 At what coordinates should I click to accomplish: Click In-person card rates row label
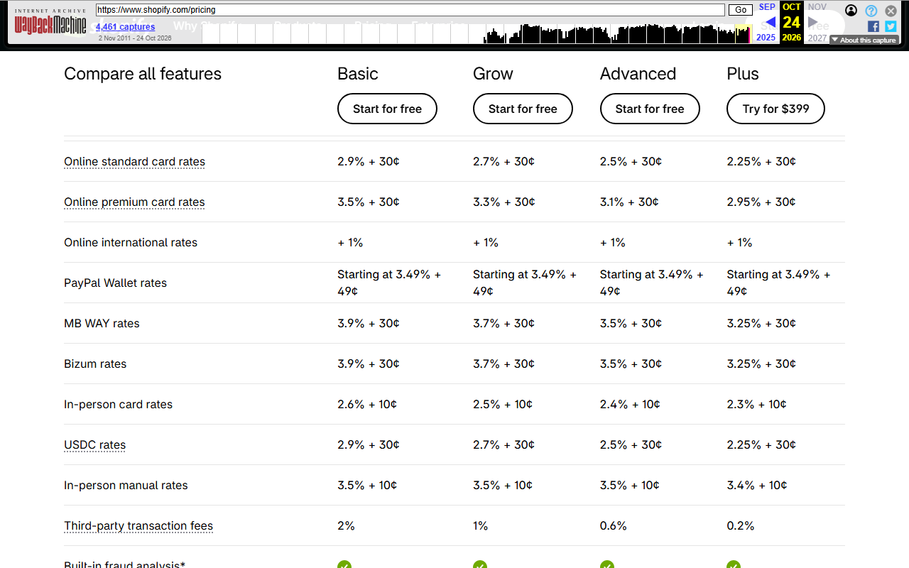click(x=118, y=405)
